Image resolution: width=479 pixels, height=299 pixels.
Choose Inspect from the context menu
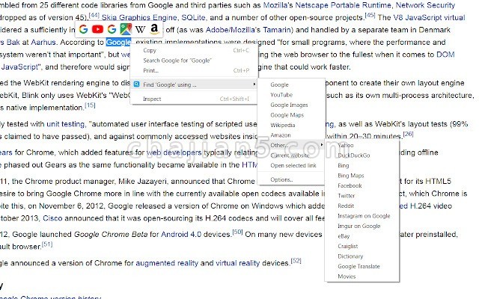tap(195, 99)
